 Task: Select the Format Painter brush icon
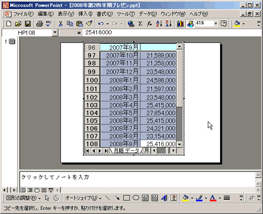[x=89, y=24]
